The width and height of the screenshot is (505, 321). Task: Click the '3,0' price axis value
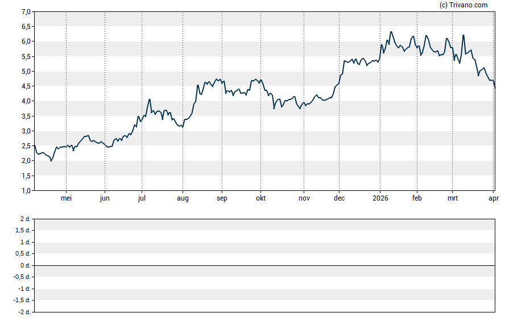tap(26, 131)
